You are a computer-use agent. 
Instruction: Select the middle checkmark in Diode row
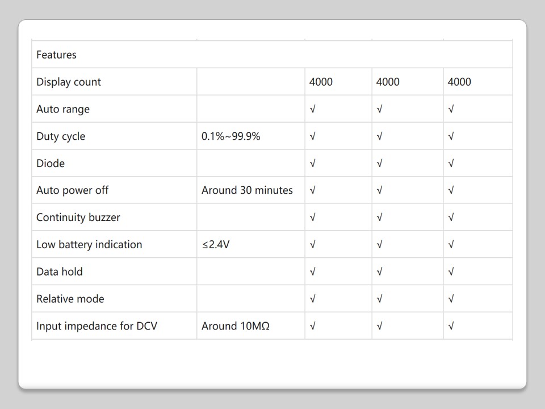pos(380,164)
